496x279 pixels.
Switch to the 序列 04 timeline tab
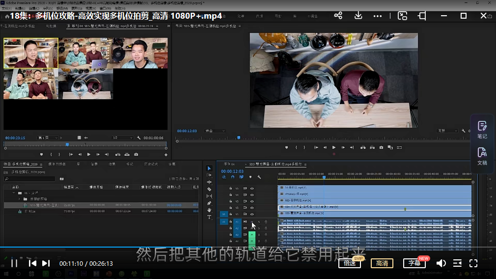tap(229, 164)
